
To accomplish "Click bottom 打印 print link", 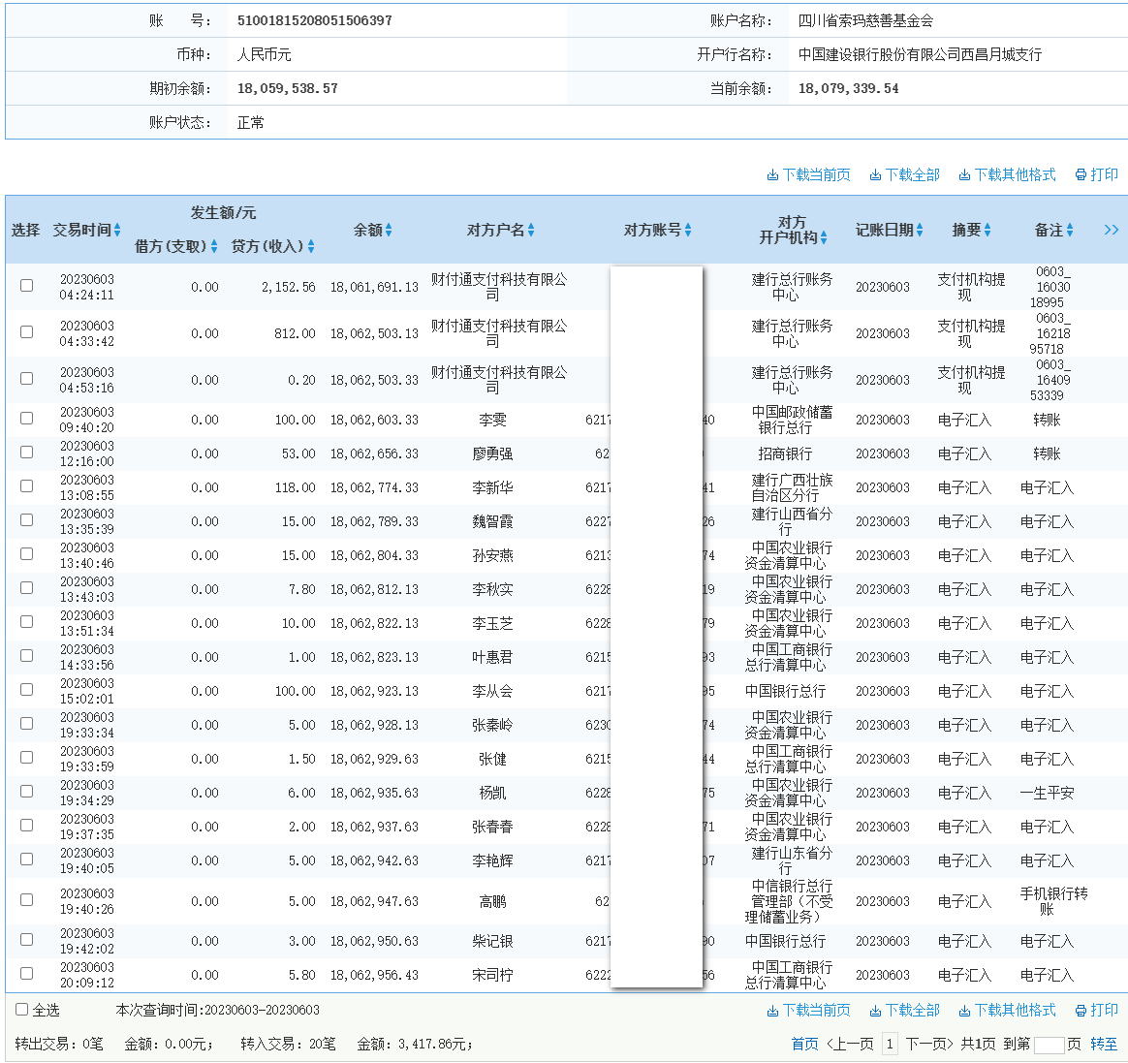I will tap(1096, 1011).
